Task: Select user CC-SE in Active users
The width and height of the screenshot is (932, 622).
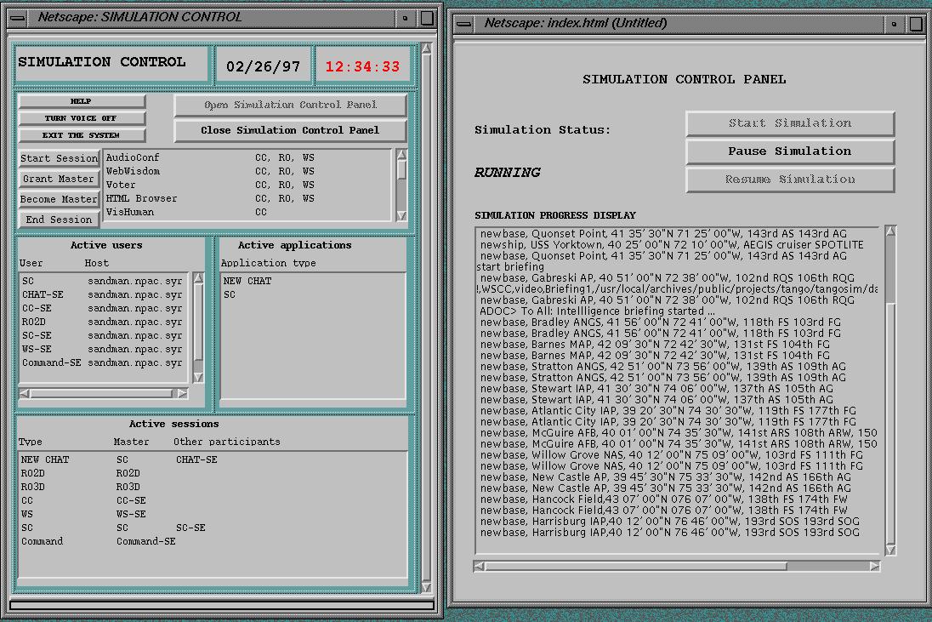Action: pyautogui.click(x=104, y=308)
